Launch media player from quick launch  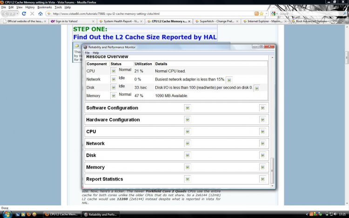pos(23,214)
